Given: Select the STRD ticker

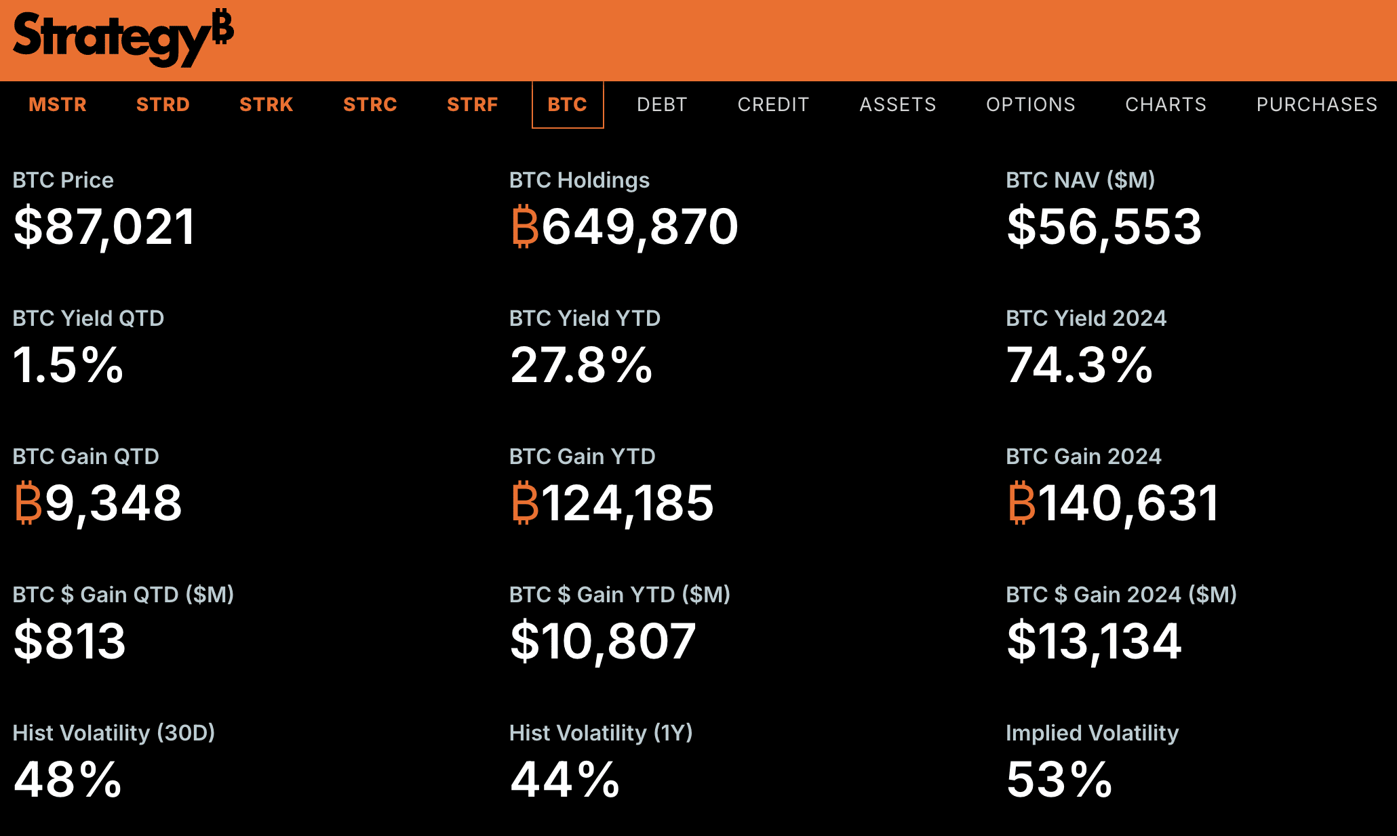Looking at the screenshot, I should (x=163, y=104).
